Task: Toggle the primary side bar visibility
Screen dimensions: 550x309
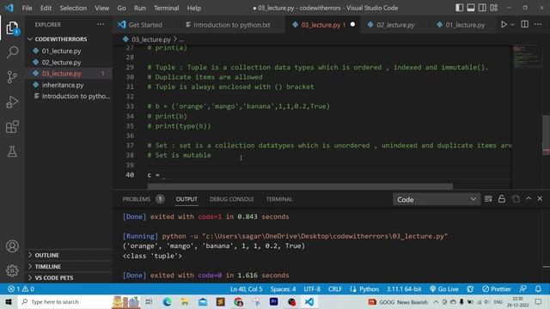Action: [x=459, y=8]
